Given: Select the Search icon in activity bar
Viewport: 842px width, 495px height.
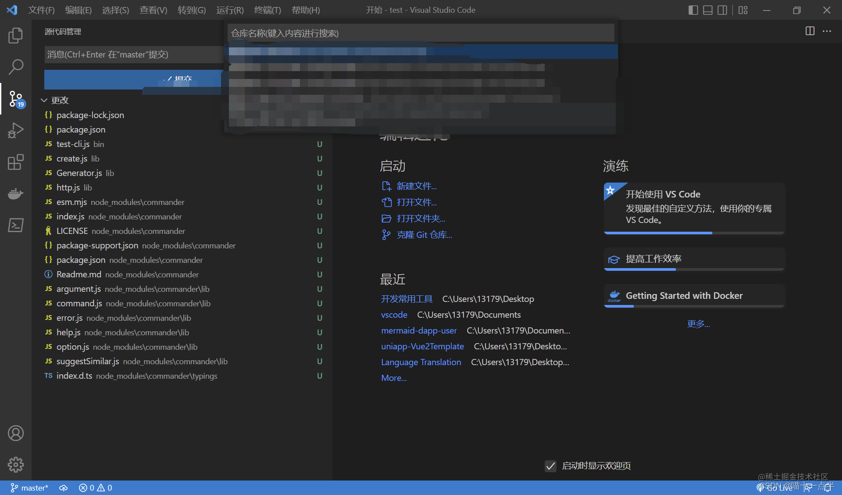Looking at the screenshot, I should [x=15, y=66].
